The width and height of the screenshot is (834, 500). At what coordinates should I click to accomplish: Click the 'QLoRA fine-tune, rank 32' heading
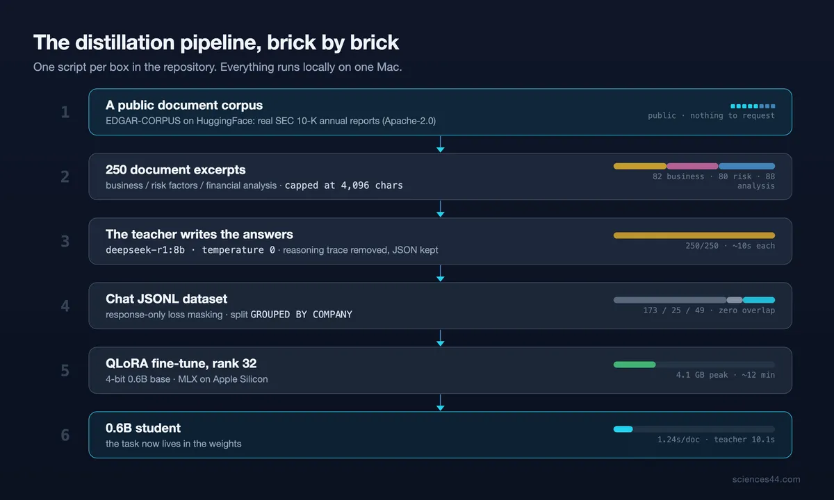(181, 363)
